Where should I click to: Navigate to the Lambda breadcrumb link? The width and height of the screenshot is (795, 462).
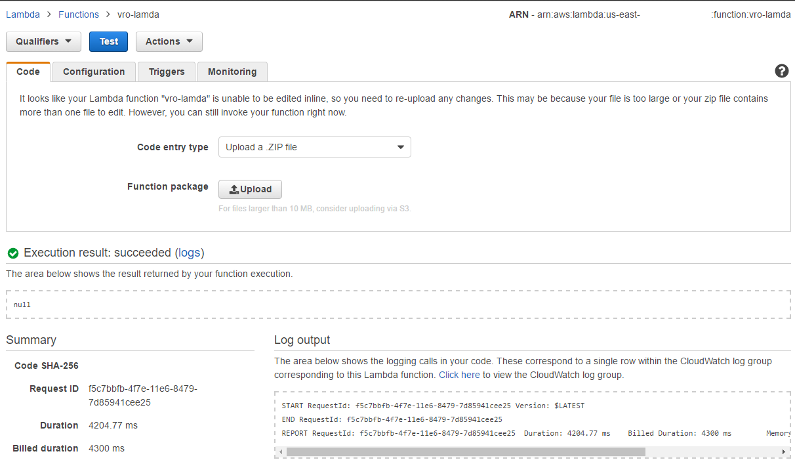(x=22, y=14)
